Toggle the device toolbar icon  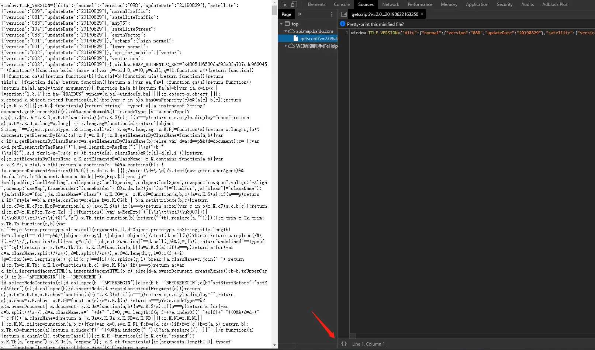click(294, 4)
